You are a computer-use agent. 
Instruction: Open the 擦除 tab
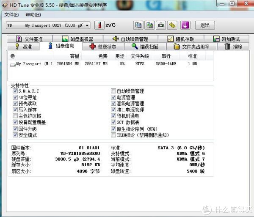[x=233, y=47]
